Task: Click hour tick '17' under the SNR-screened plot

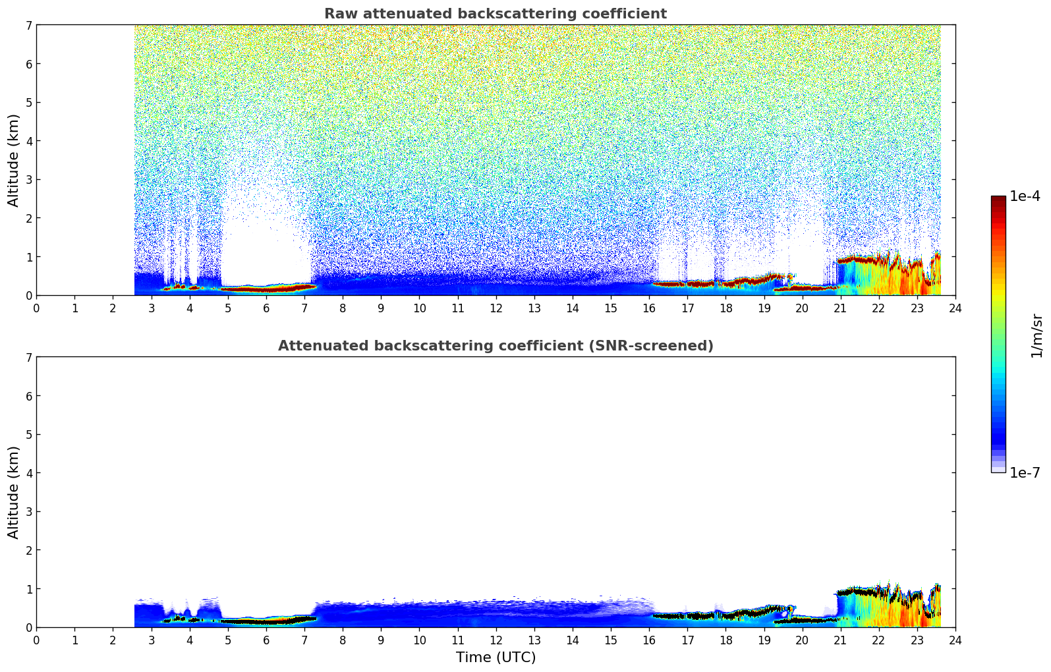Action: click(x=687, y=640)
